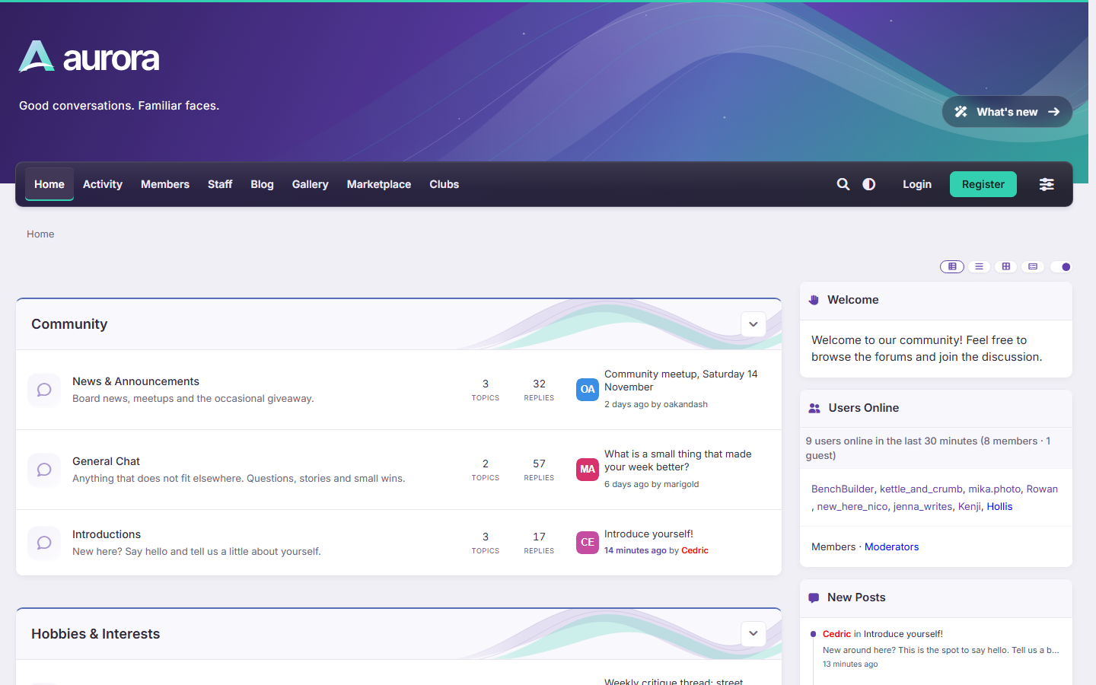Open marigold MA avatar
This screenshot has width=1096, height=685.
tap(588, 469)
